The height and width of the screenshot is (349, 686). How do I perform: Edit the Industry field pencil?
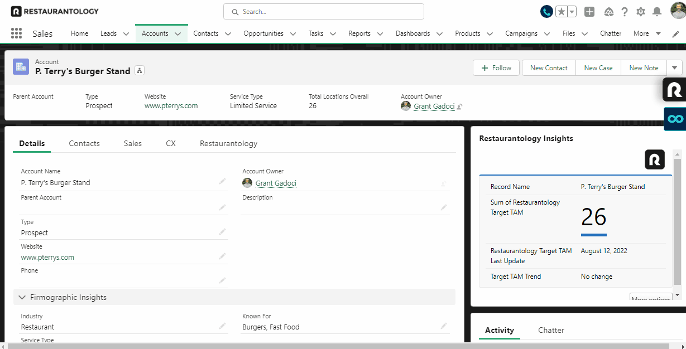coord(223,326)
